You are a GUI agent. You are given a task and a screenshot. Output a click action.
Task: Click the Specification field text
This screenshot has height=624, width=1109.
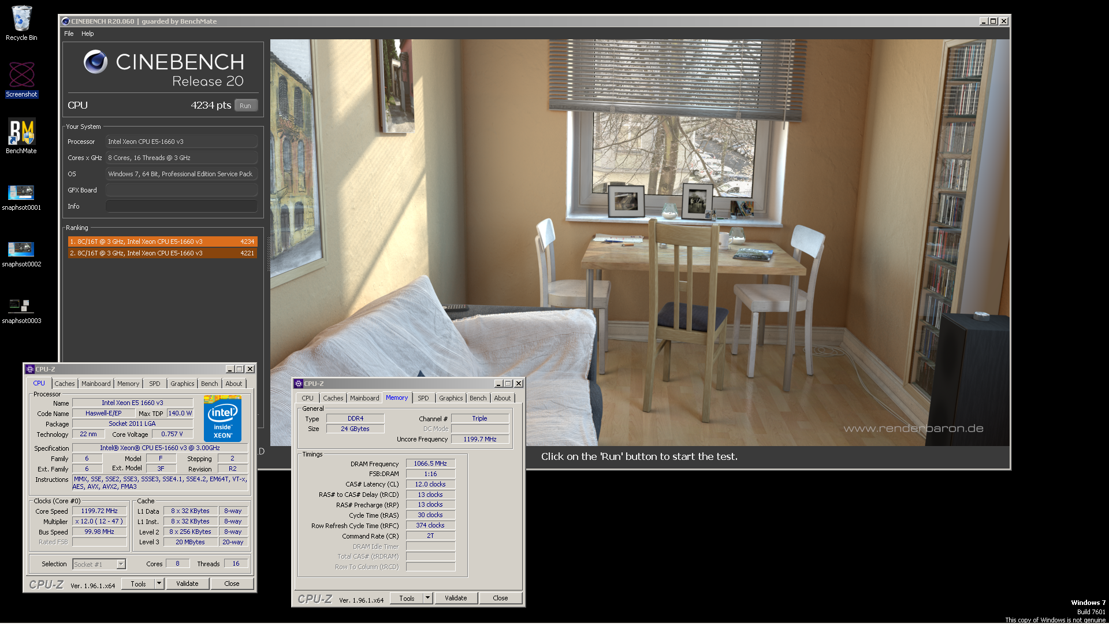pyautogui.click(x=160, y=448)
